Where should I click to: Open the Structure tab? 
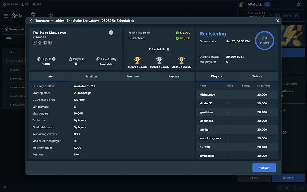pos(133,76)
